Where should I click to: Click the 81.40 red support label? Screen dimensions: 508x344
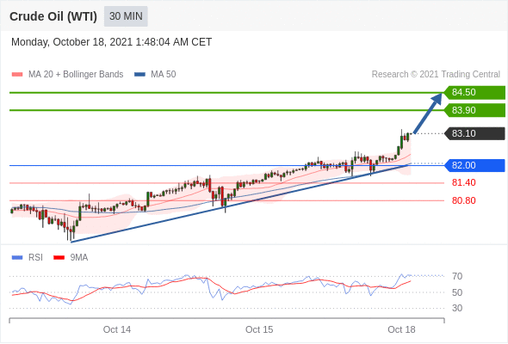point(463,183)
